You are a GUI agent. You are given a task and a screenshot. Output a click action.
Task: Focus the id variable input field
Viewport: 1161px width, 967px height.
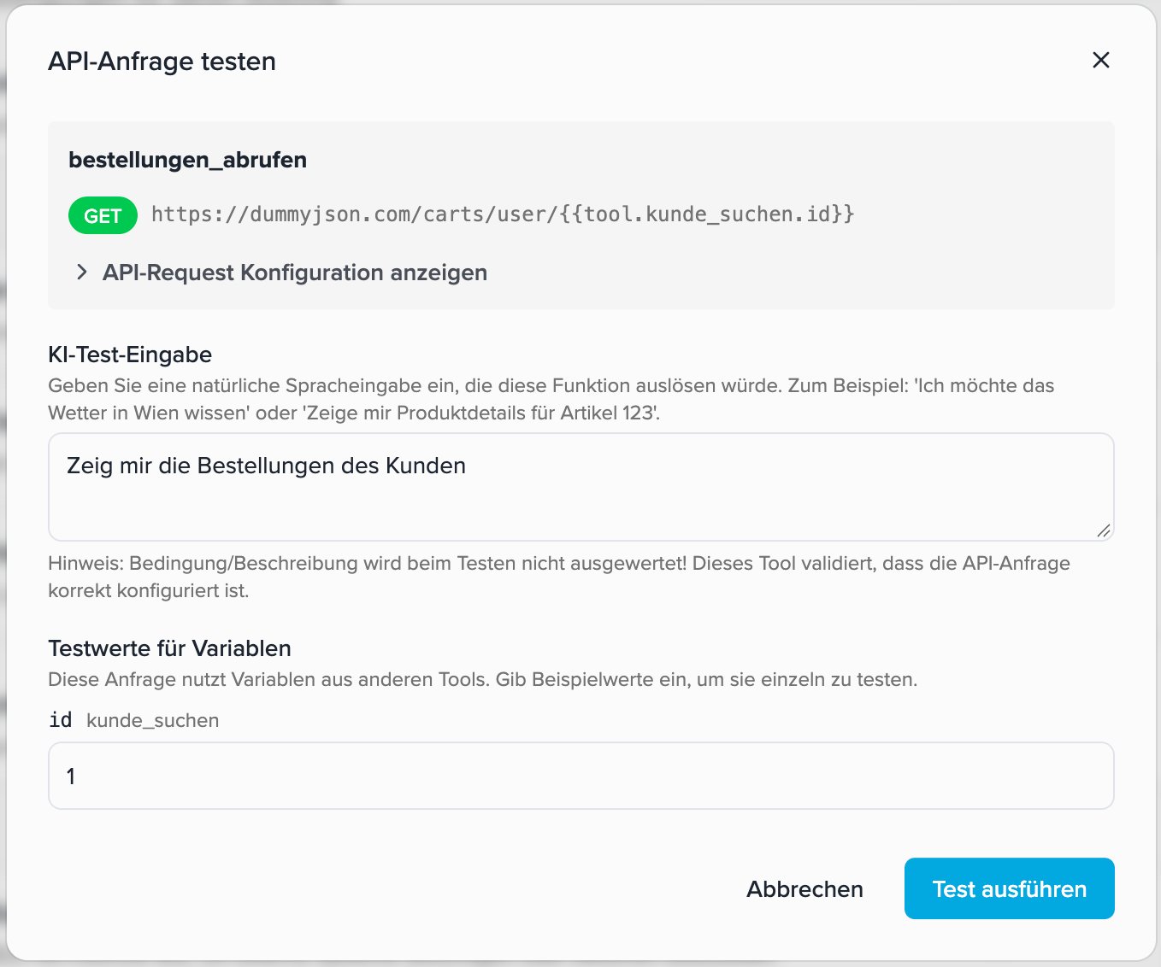click(x=581, y=776)
